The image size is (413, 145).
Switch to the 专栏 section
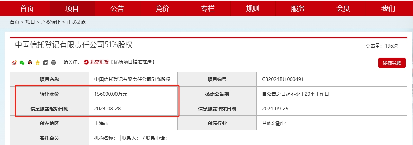tap(208, 8)
